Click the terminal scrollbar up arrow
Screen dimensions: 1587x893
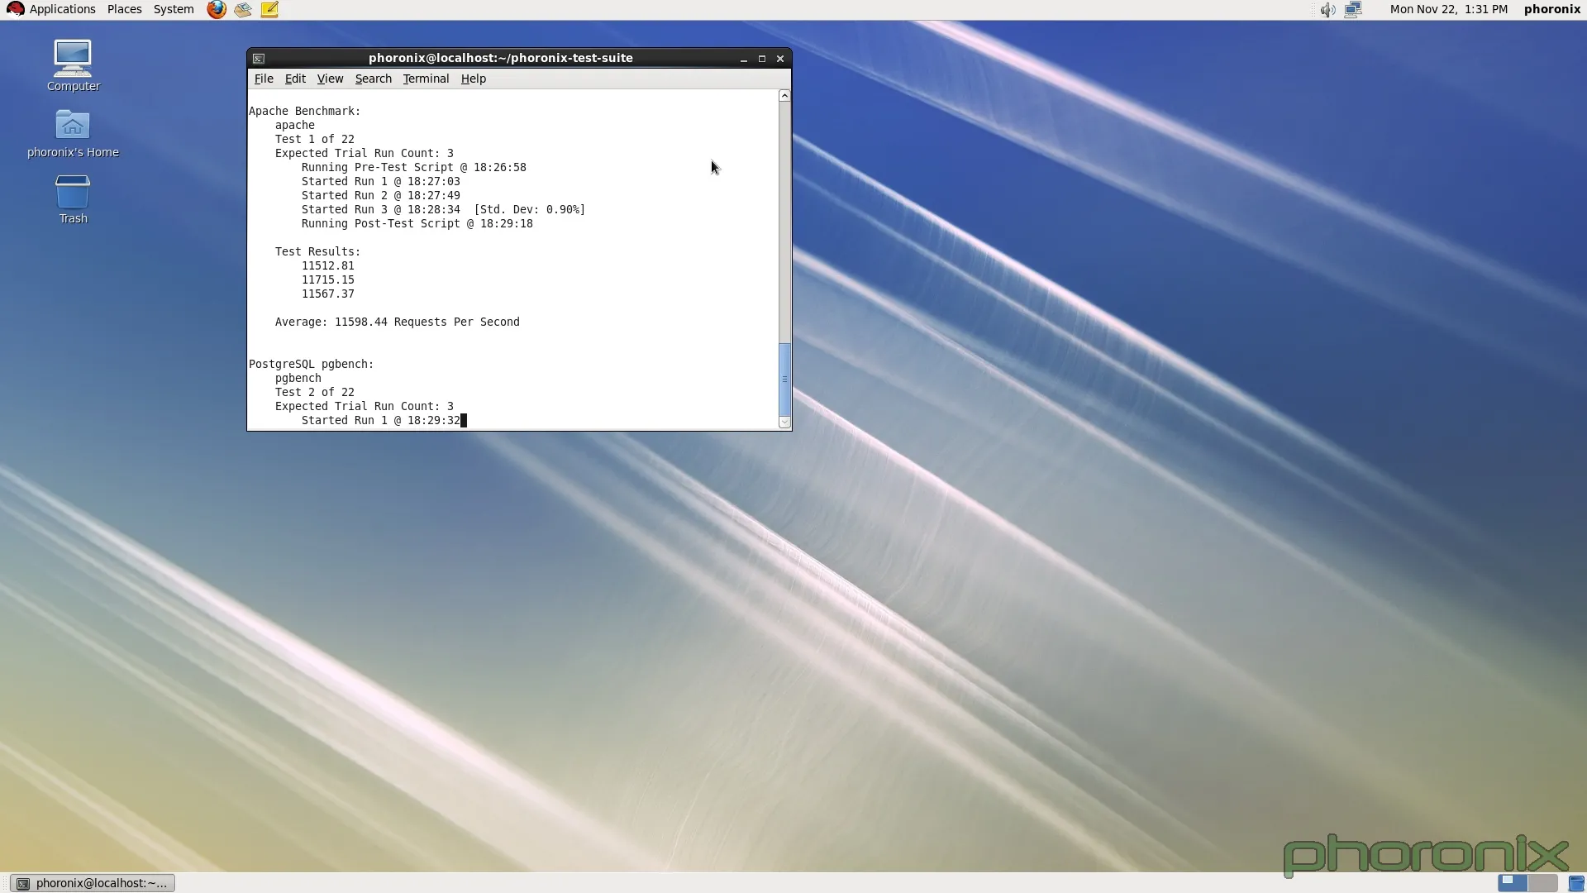(x=784, y=96)
